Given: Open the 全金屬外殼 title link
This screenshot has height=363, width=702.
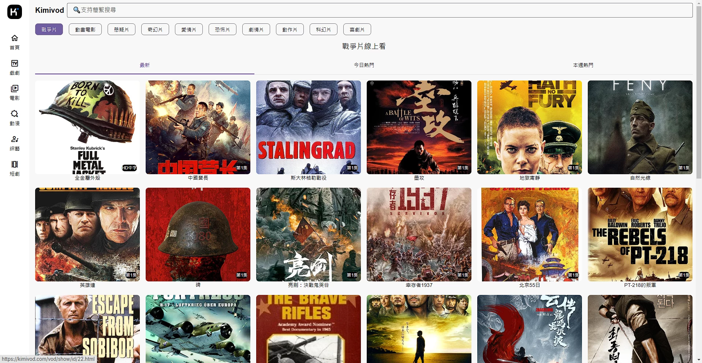Looking at the screenshot, I should pyautogui.click(x=87, y=178).
